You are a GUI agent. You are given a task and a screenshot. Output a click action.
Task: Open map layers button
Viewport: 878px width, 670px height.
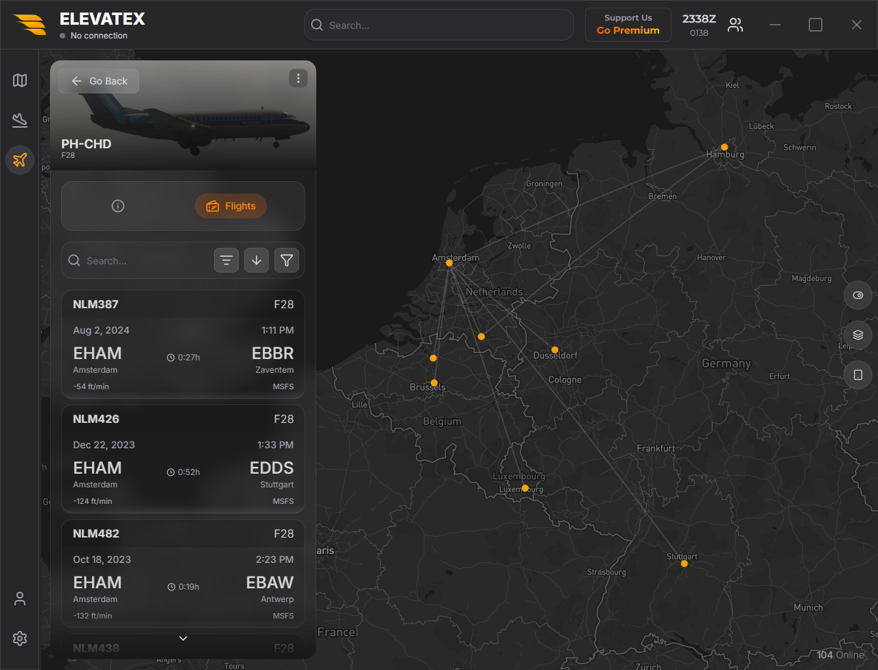858,335
